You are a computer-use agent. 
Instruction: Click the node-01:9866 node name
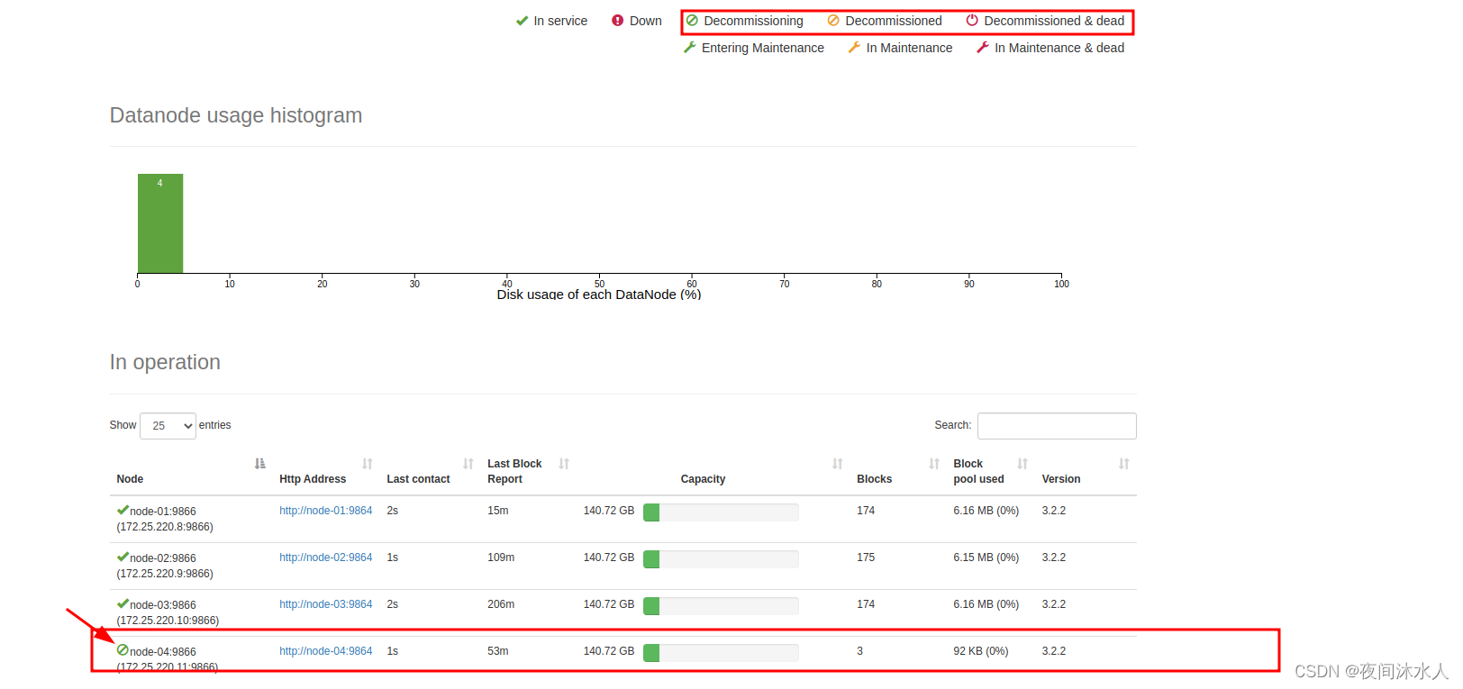click(163, 512)
